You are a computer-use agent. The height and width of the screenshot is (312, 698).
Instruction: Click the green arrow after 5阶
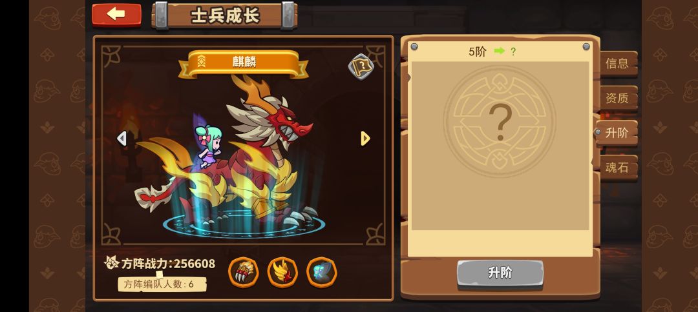(x=500, y=51)
